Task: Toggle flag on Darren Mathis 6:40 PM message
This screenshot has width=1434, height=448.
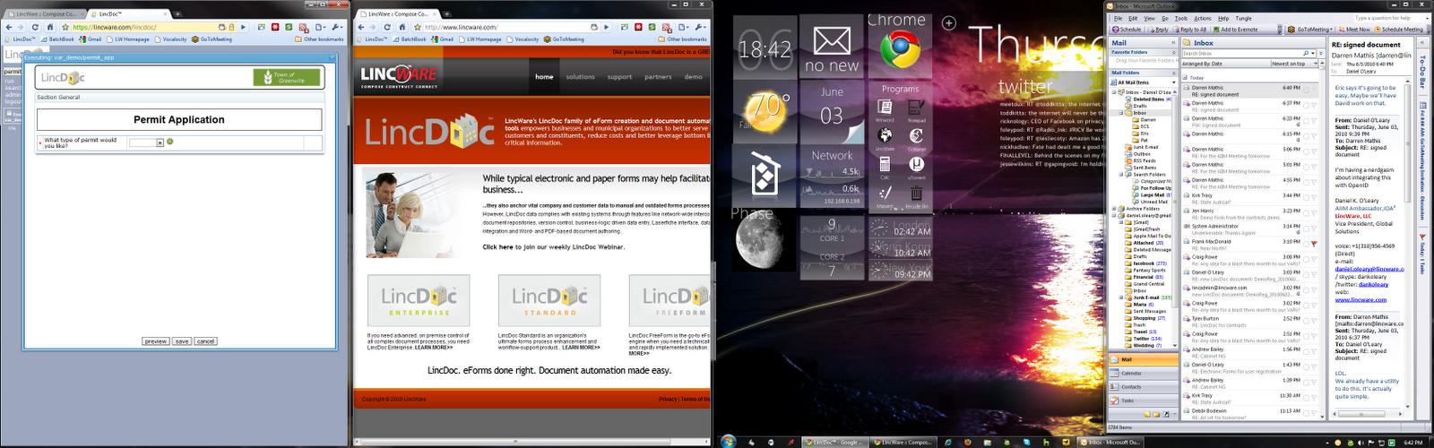Action: click(x=1314, y=90)
